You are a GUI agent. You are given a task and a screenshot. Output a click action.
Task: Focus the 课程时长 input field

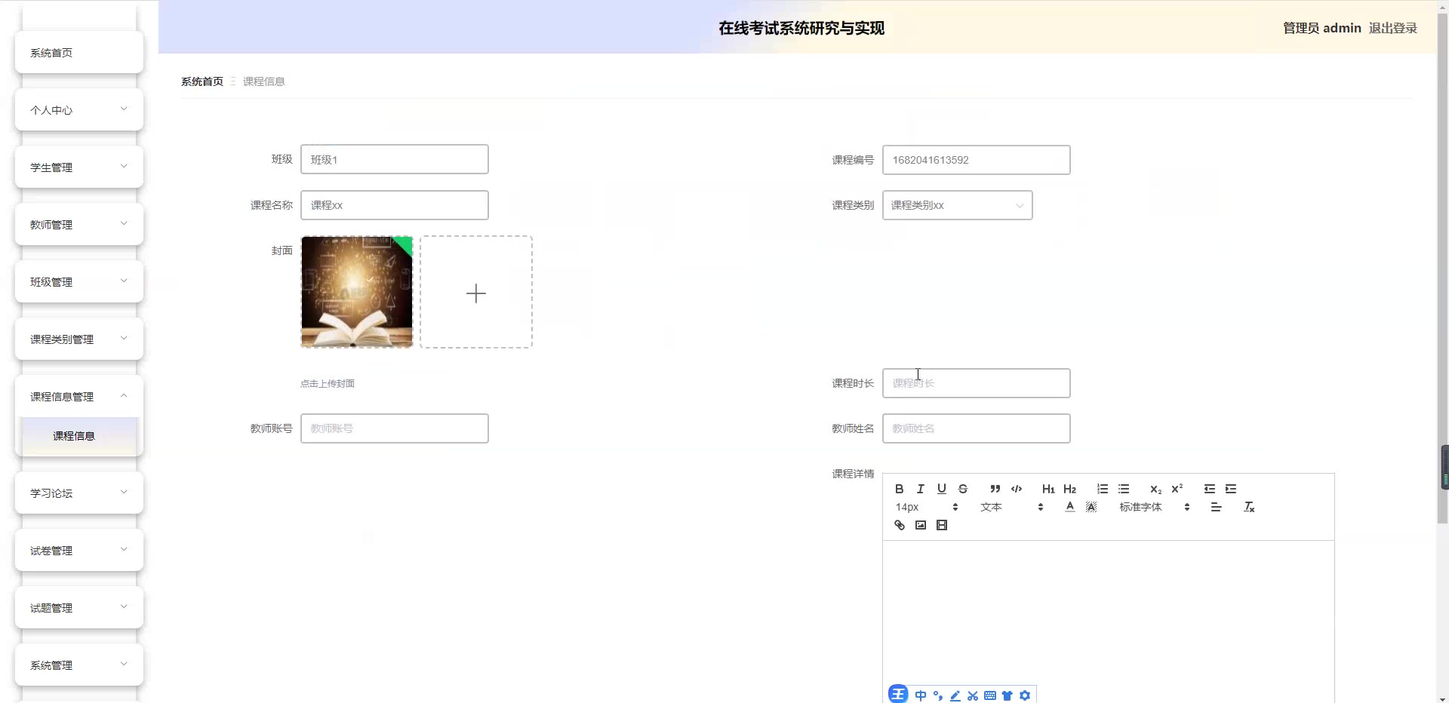click(976, 383)
